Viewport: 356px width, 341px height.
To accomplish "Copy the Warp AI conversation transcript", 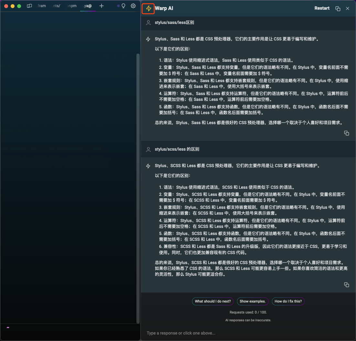I will point(338,8).
